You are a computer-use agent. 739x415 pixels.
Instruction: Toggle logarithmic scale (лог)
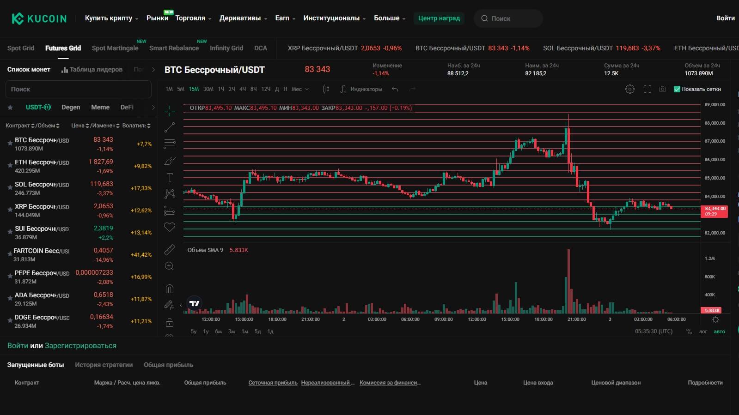pyautogui.click(x=703, y=331)
